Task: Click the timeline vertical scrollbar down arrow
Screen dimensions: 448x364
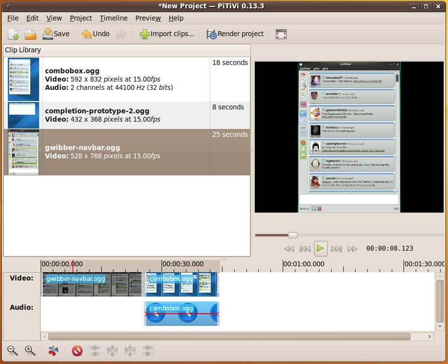Action: click(x=440, y=326)
